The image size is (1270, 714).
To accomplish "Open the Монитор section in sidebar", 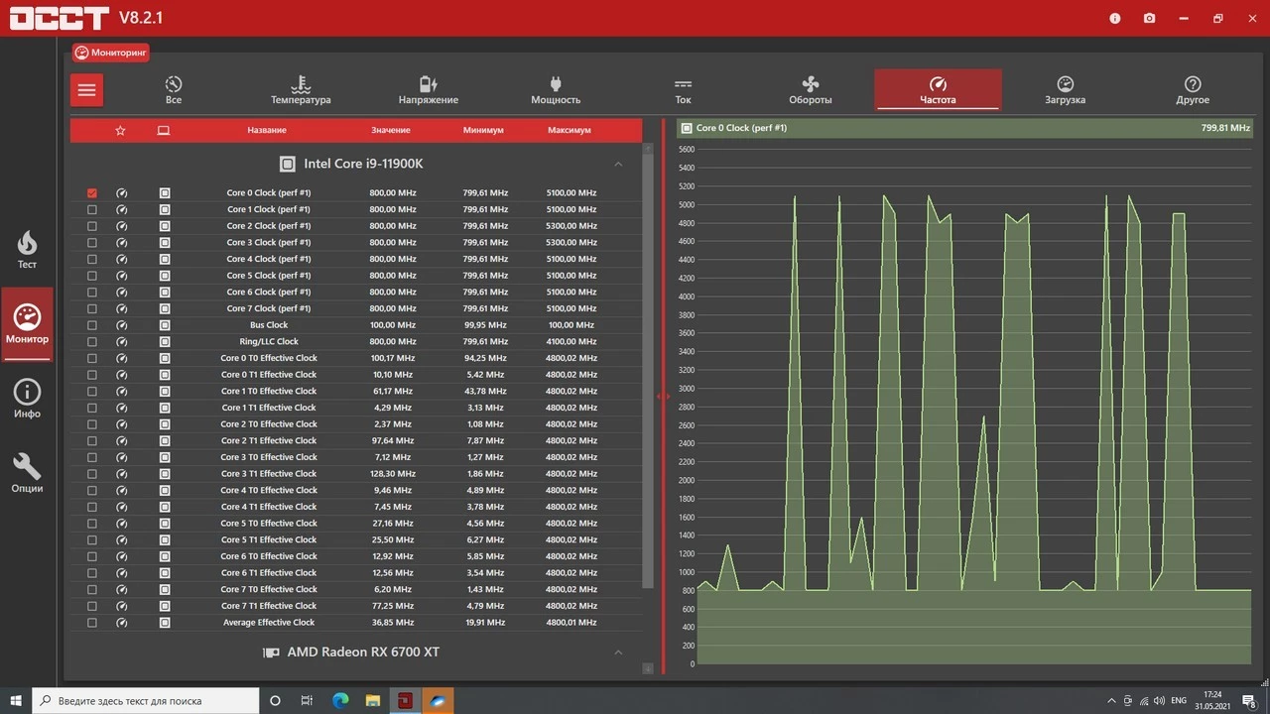I will click(27, 324).
